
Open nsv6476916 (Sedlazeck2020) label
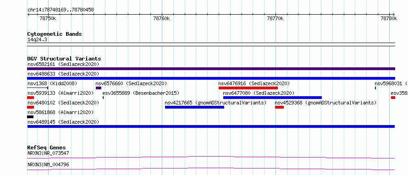coord(254,83)
